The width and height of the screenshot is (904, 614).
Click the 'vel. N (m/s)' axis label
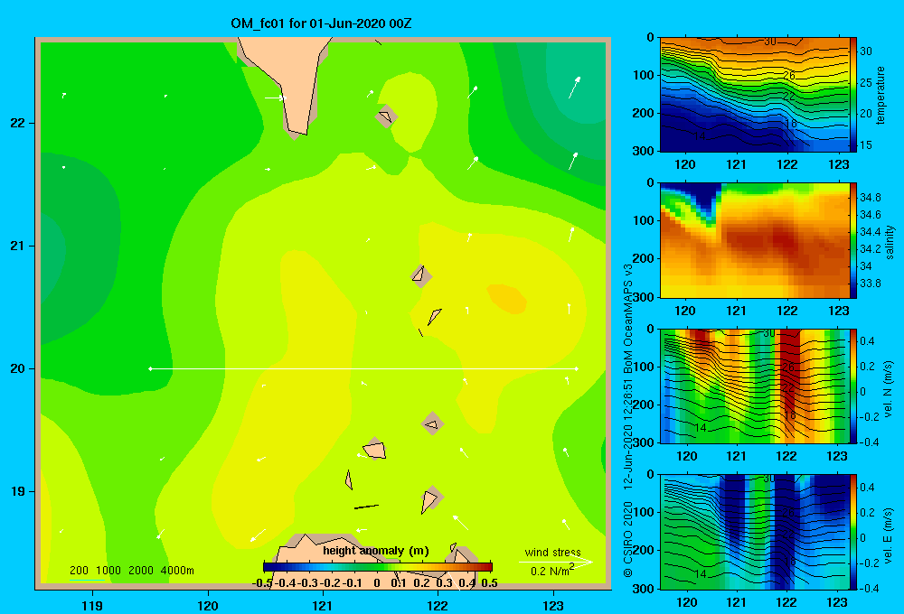[x=888, y=389]
